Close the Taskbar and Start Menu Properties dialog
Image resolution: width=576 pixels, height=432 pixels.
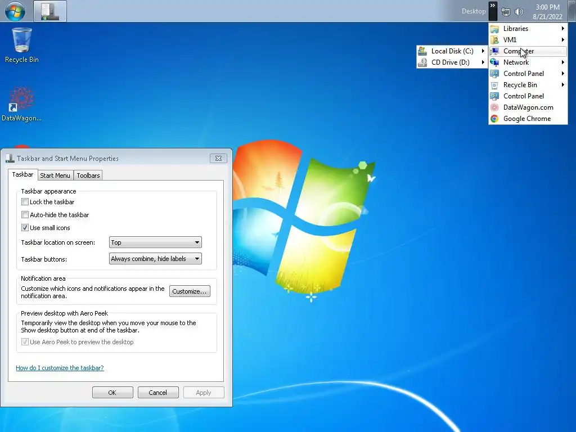[x=218, y=158]
